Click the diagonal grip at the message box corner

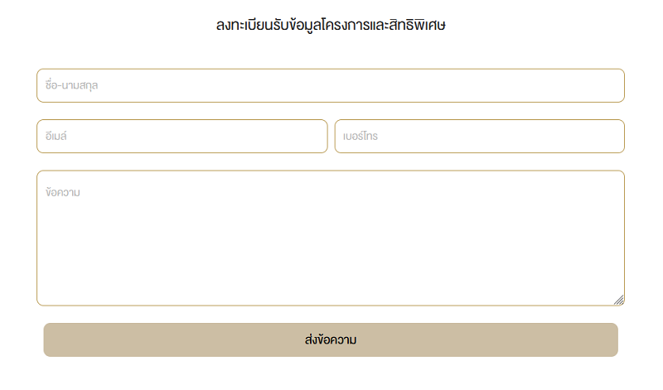(619, 300)
